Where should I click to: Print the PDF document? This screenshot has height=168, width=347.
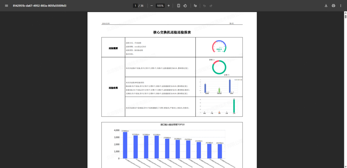tap(333, 6)
